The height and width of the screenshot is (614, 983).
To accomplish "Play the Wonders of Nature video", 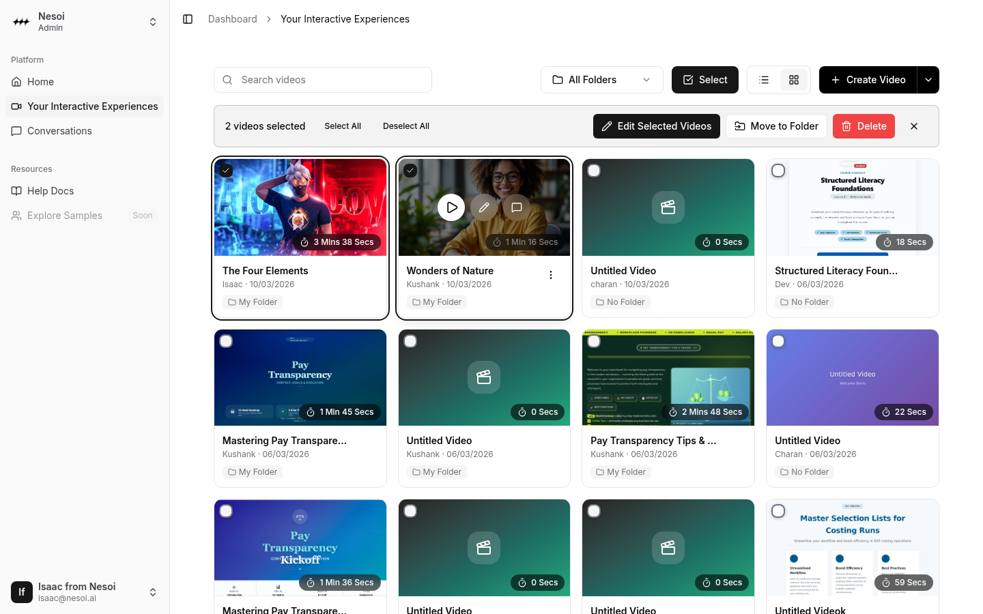I will coord(451,207).
